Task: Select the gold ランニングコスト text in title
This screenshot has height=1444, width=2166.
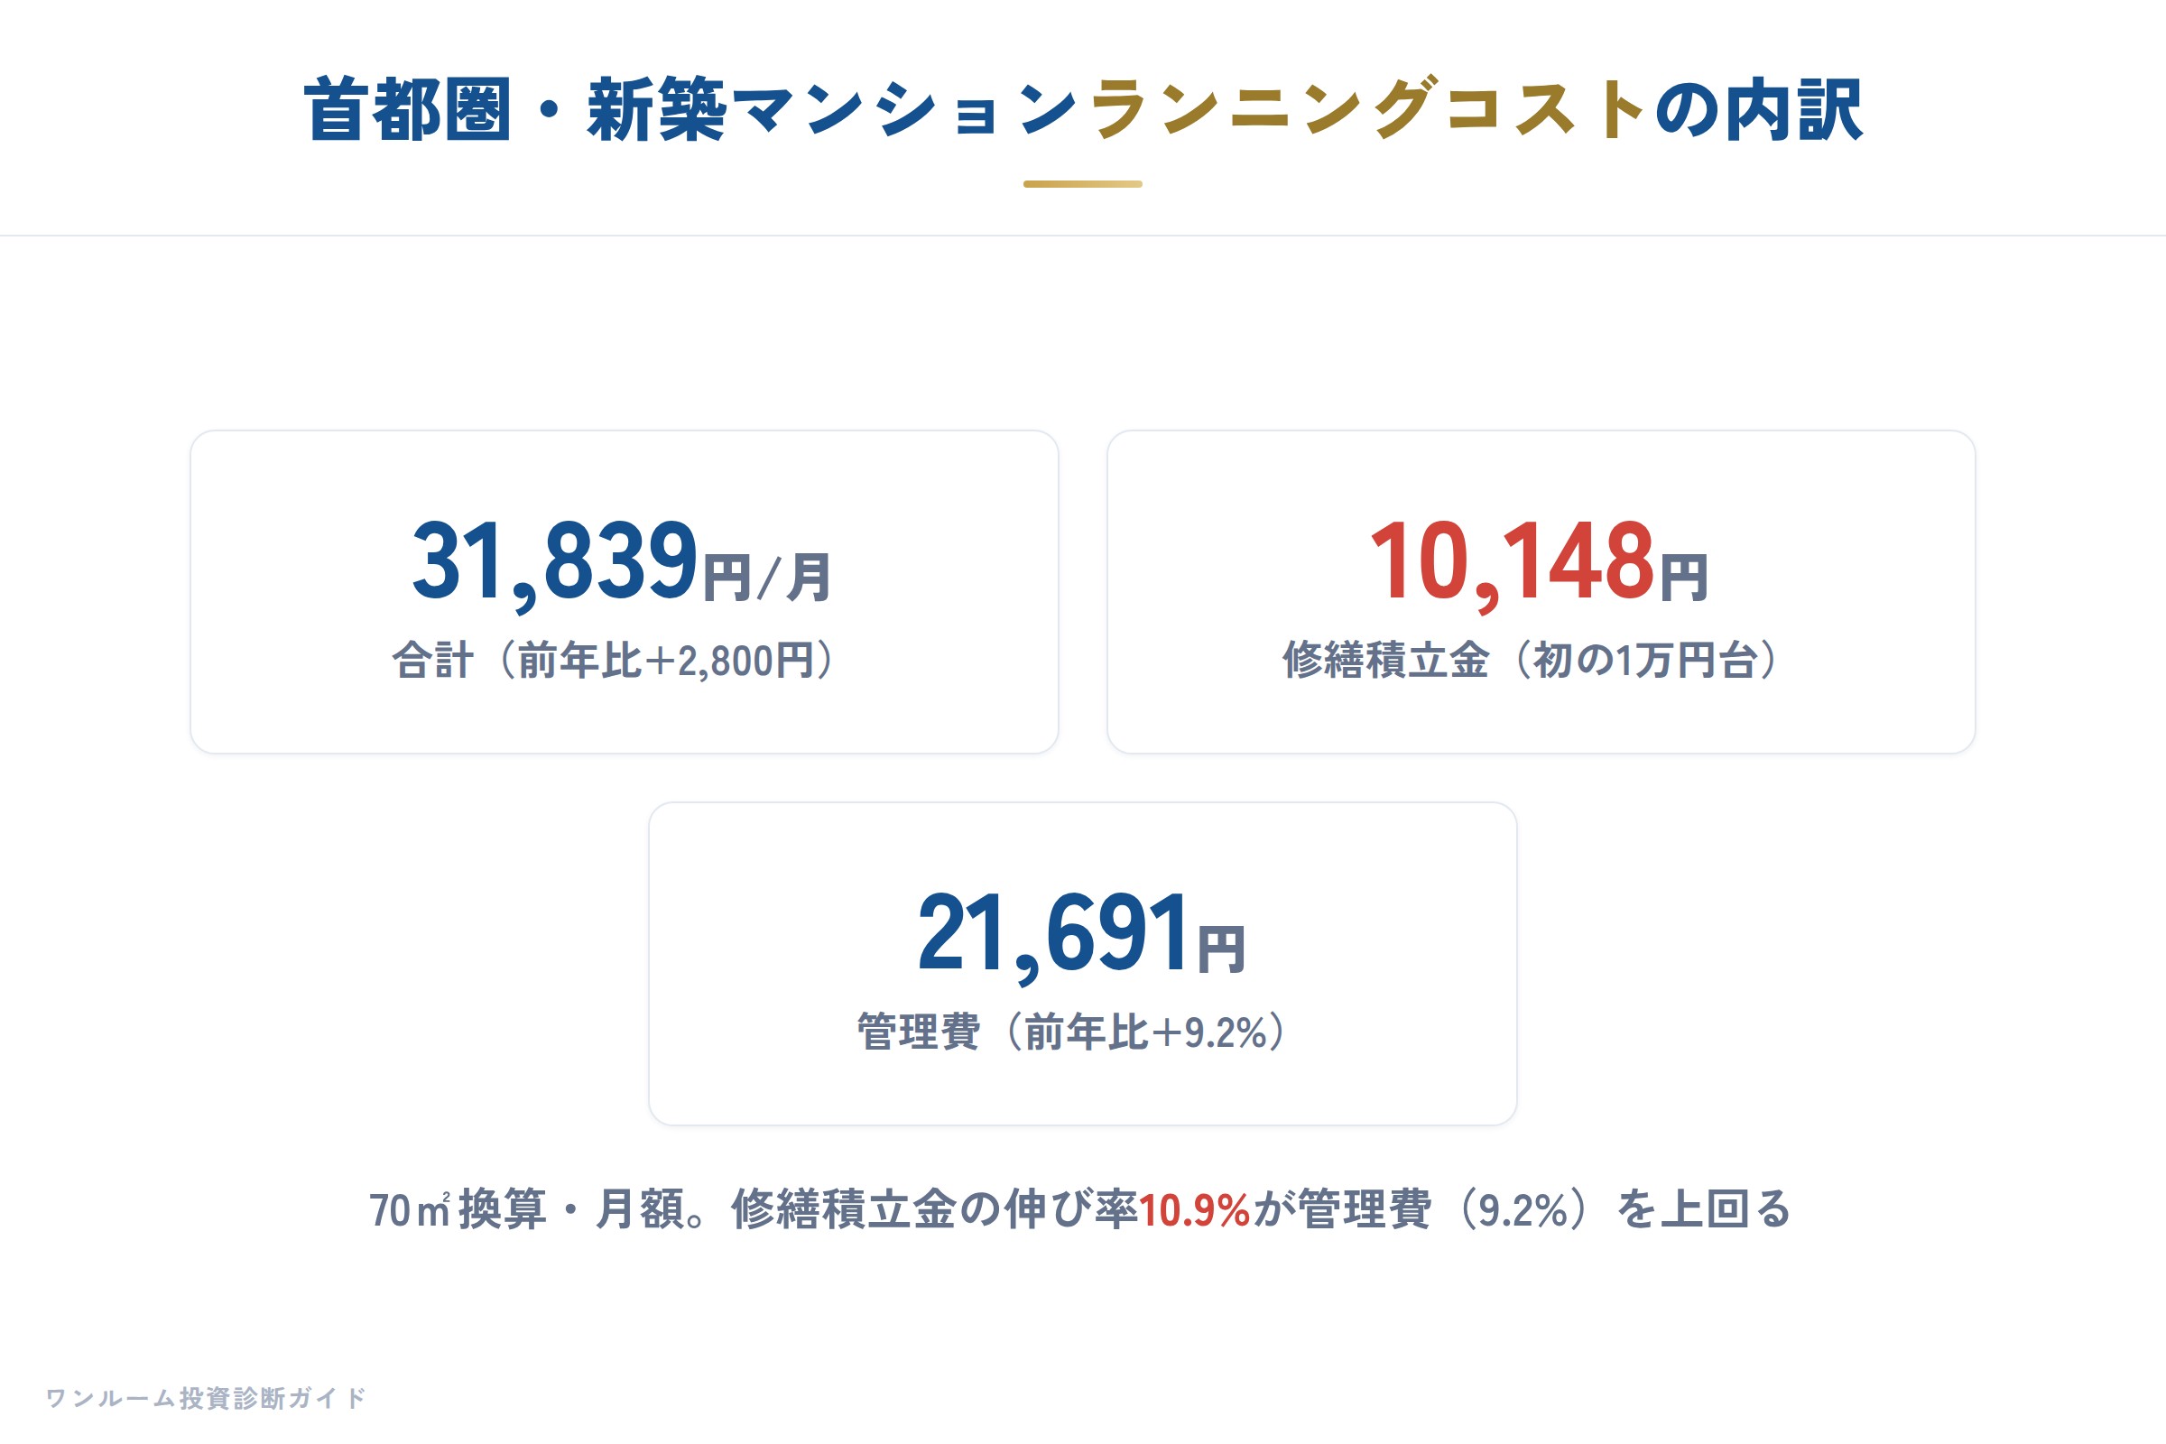Action: click(x=1367, y=109)
